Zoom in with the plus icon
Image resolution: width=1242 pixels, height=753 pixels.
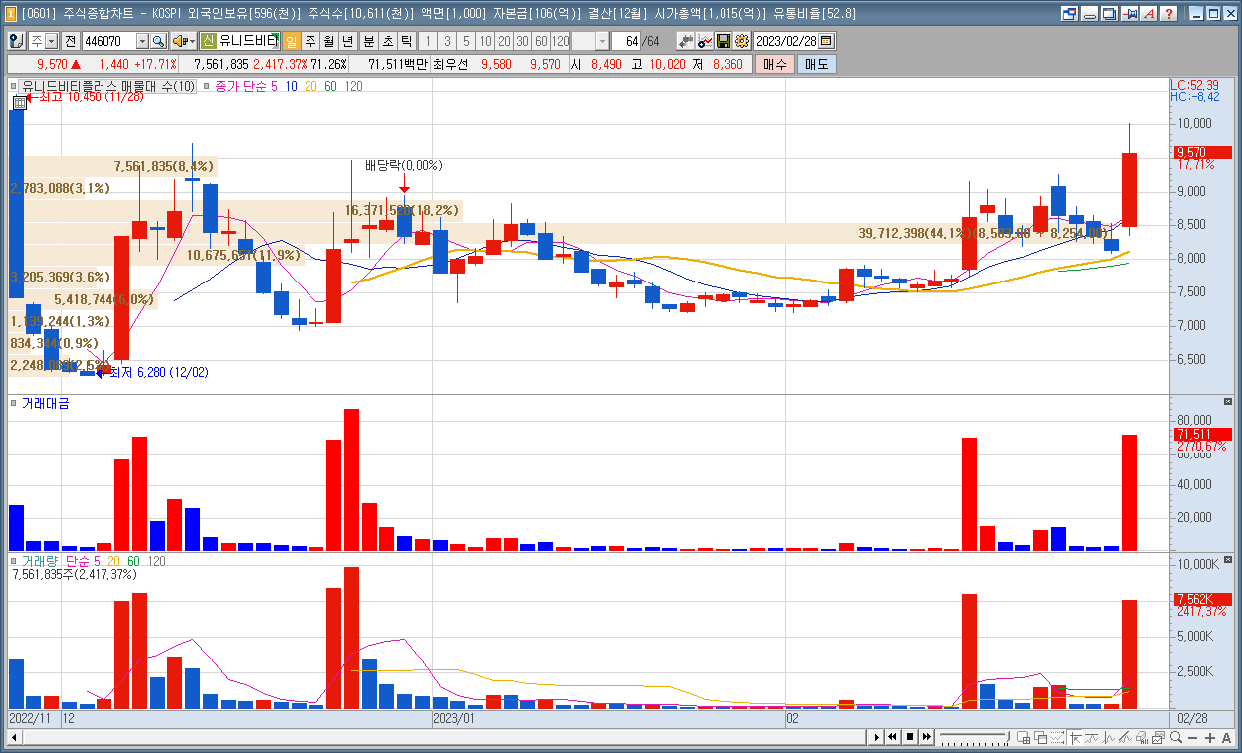point(1209,737)
